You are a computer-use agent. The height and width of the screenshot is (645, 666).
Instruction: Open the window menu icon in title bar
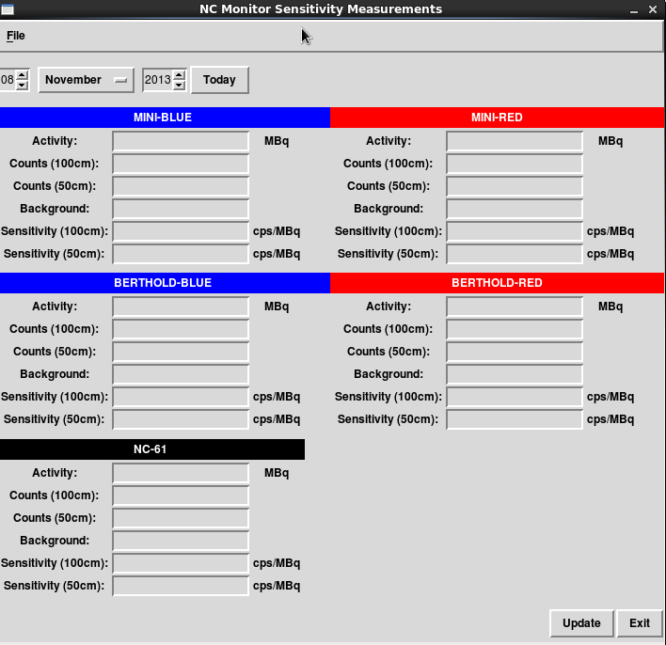point(8,8)
